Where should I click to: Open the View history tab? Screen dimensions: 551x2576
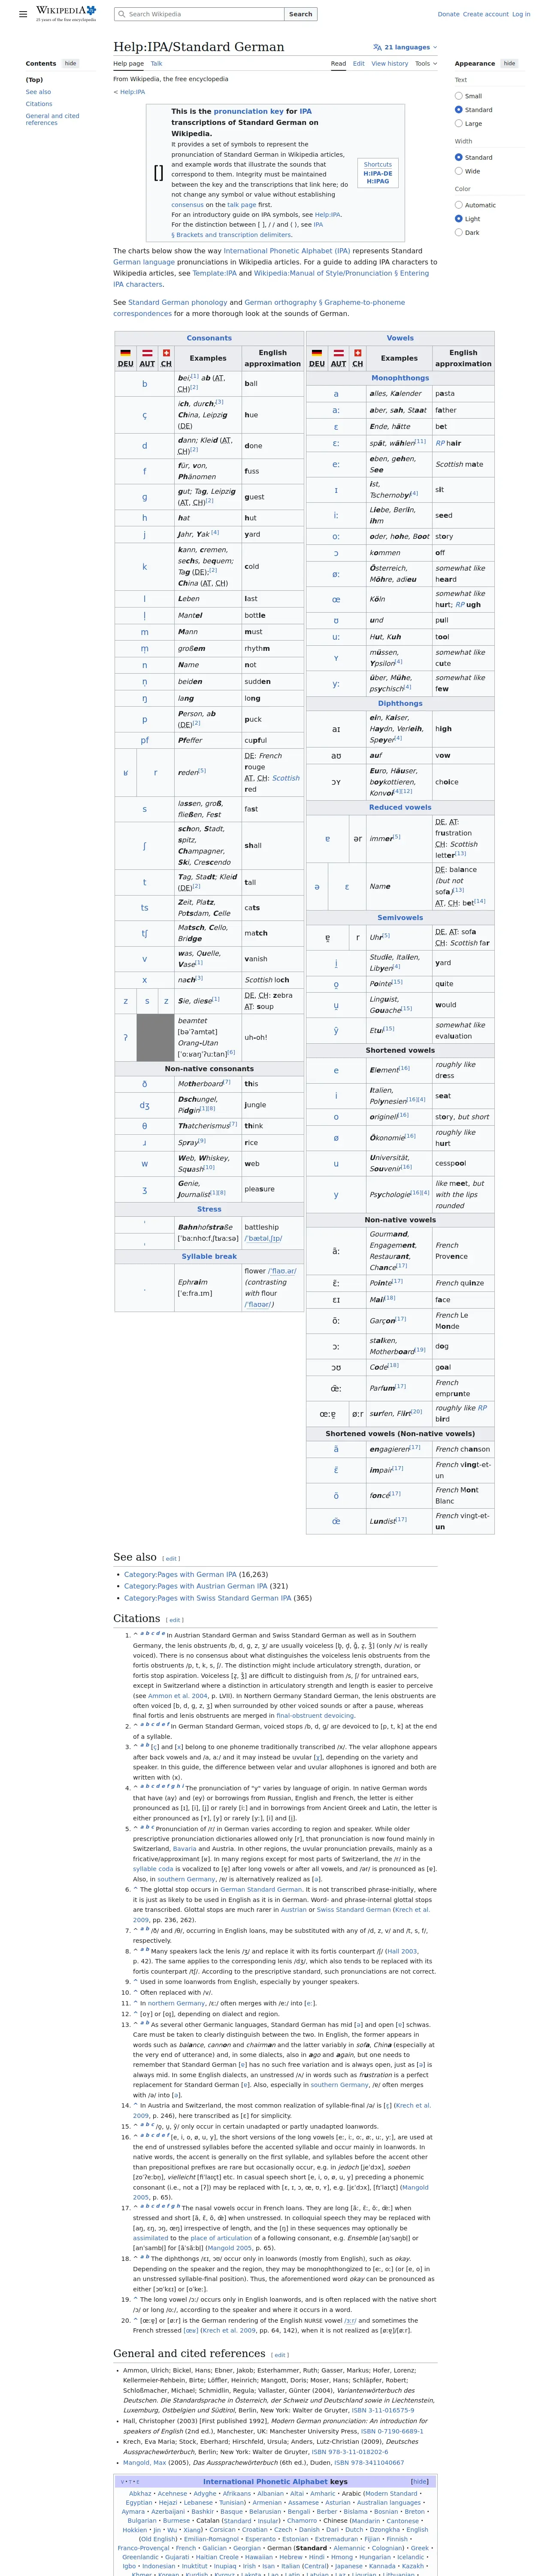pos(390,63)
